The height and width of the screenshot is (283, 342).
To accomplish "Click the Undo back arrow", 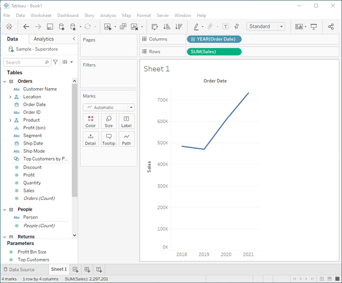I will click(x=26, y=27).
